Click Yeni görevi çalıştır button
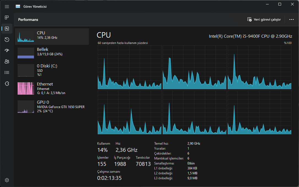The image size is (299, 187). point(264,20)
